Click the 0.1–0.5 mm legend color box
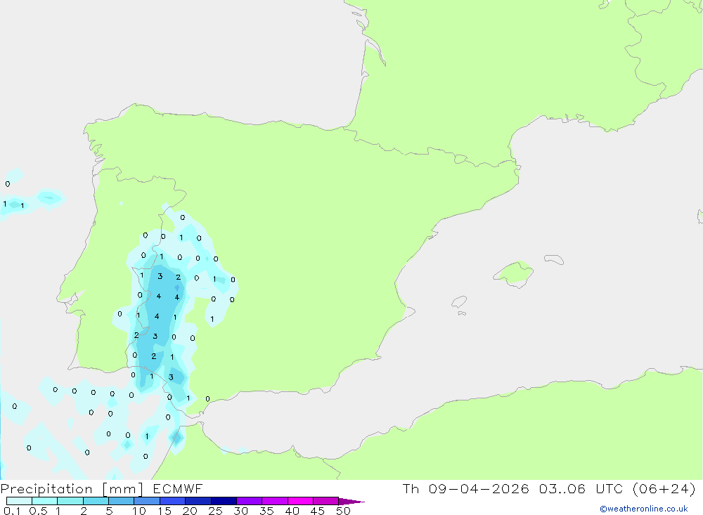 tap(19, 501)
